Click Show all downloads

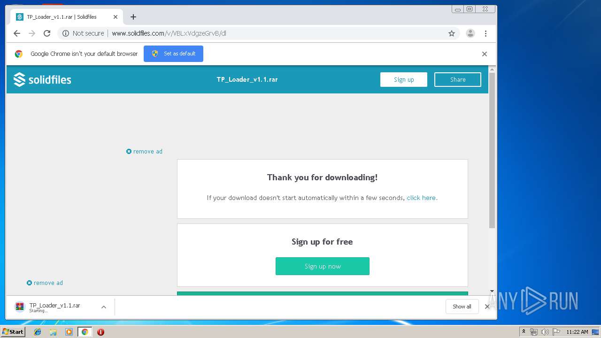[462, 307]
